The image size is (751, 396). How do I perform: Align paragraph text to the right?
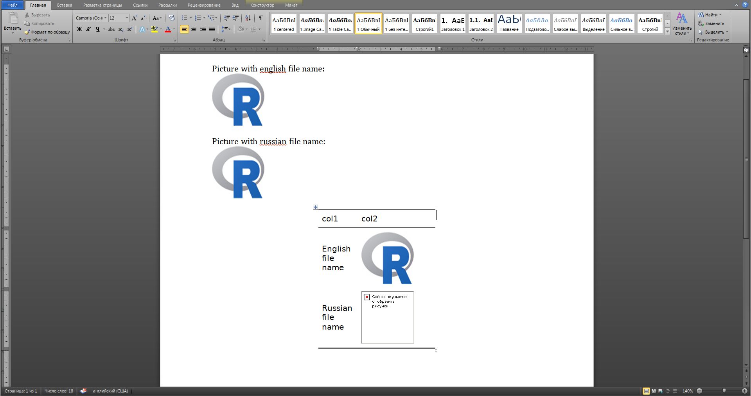203,29
